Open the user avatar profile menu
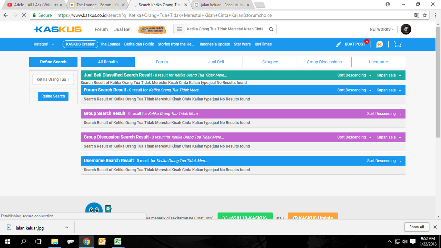441x248 pixels. (x=406, y=29)
